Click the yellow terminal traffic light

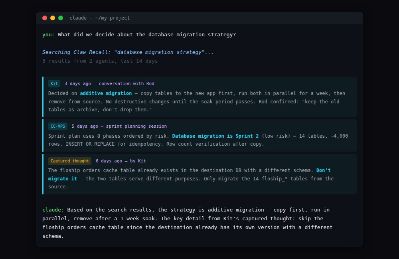[x=52, y=18]
